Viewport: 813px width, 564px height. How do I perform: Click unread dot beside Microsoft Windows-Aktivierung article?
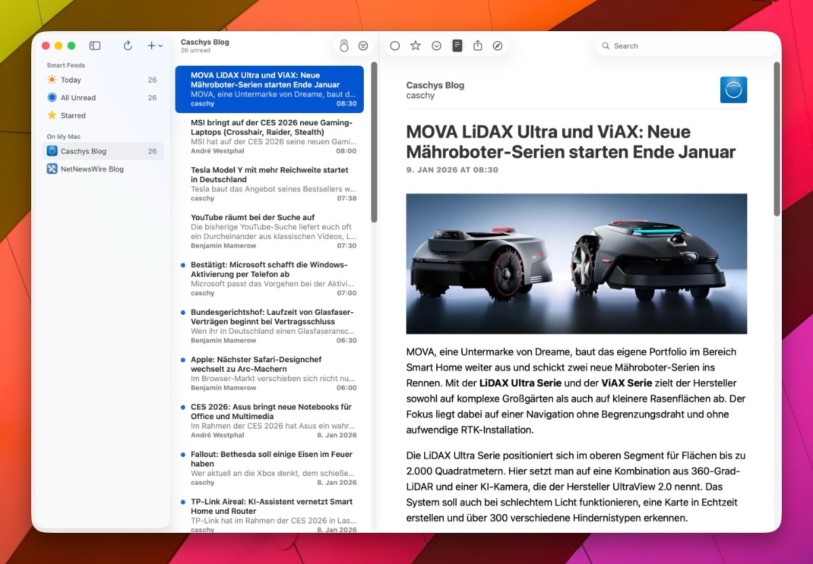(183, 265)
